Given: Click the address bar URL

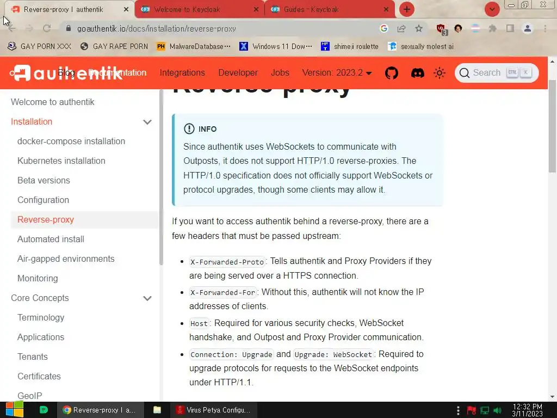Looking at the screenshot, I should point(156,29).
